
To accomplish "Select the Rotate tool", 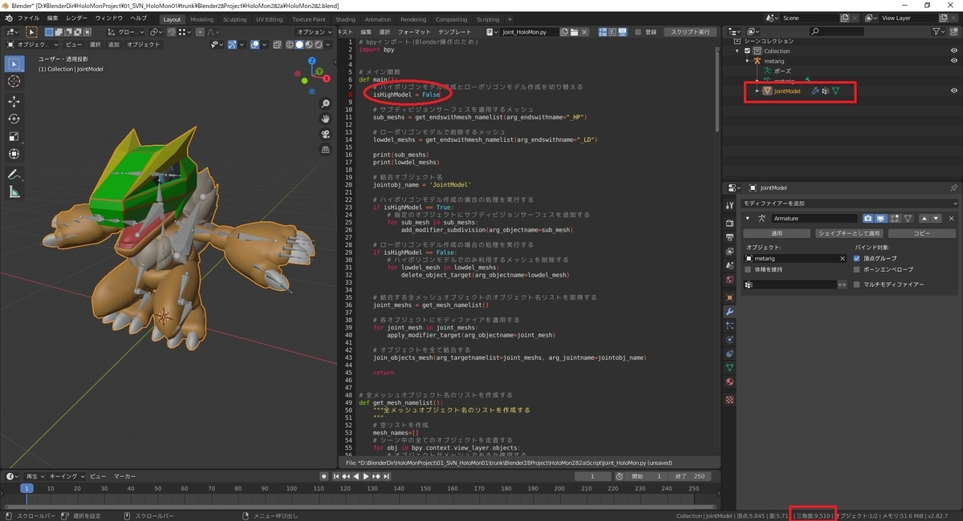I will click(14, 119).
